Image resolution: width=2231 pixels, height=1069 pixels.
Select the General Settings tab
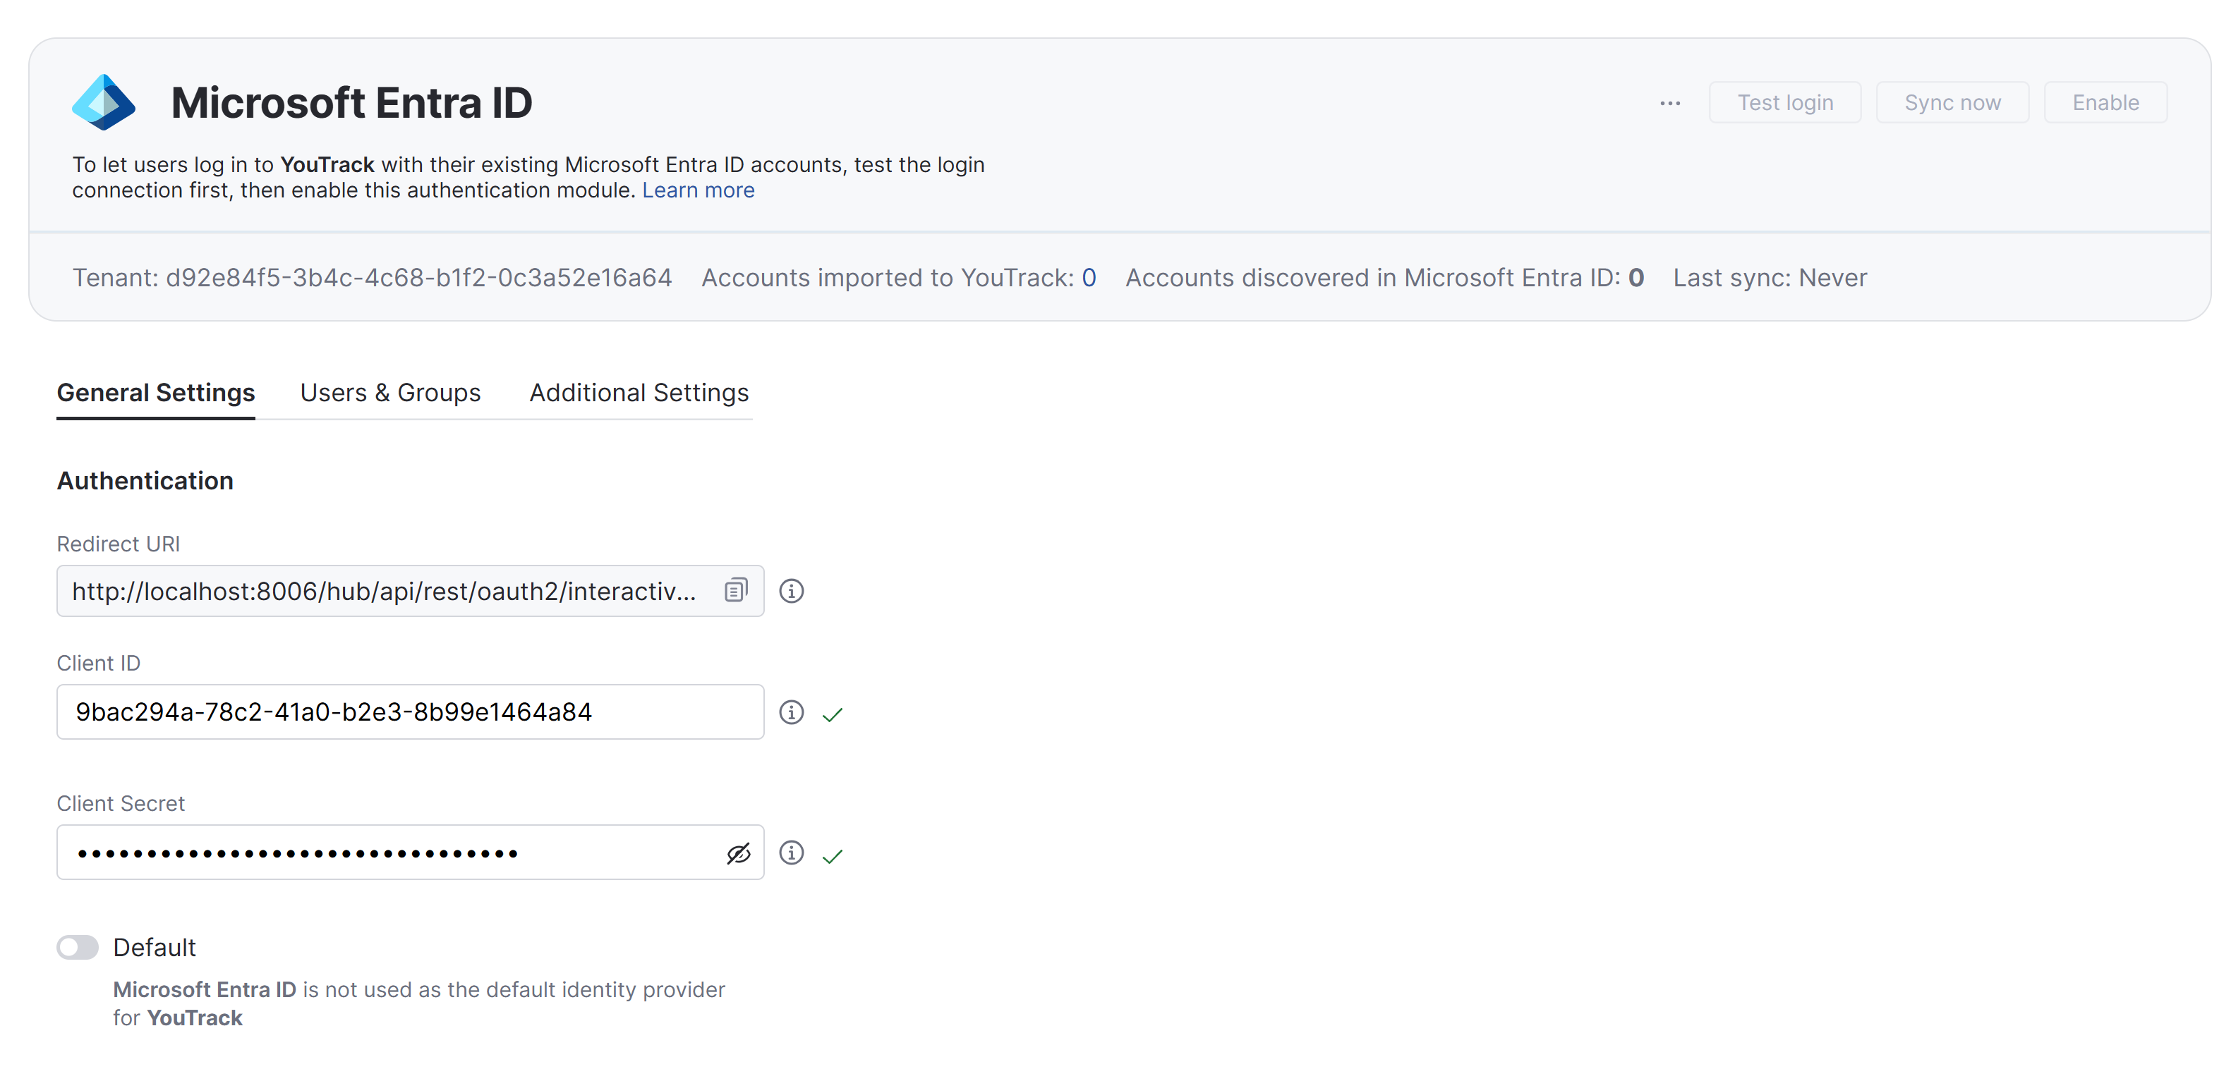(x=155, y=392)
